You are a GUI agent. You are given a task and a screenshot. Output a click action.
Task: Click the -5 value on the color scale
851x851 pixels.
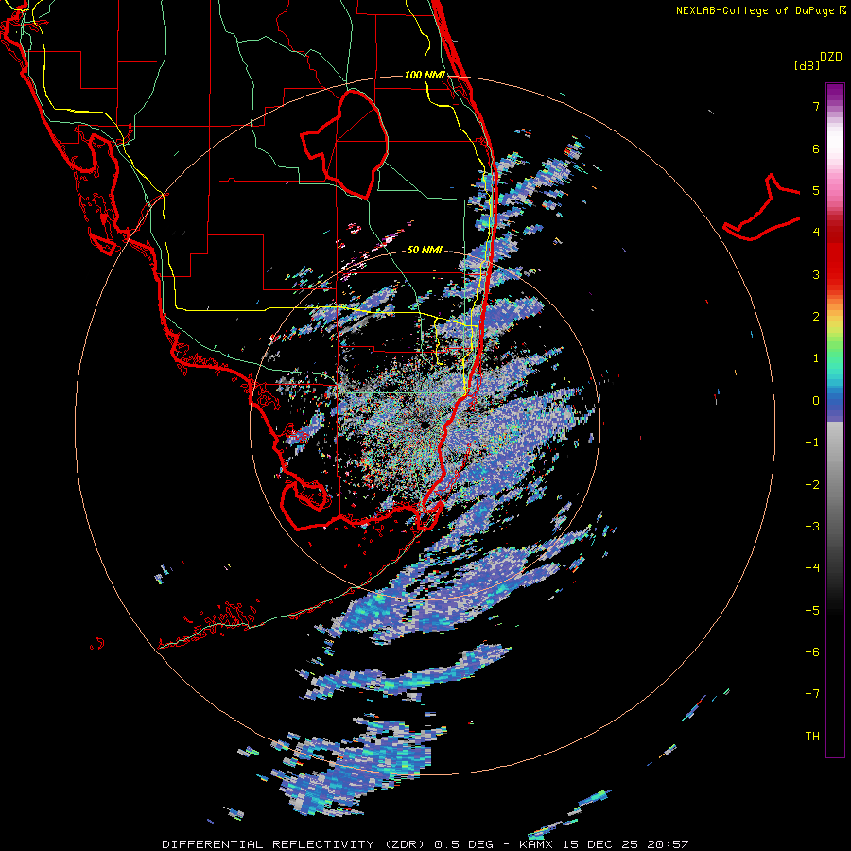pos(812,611)
